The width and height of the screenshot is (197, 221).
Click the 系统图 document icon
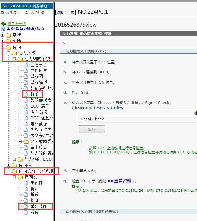pos(26,77)
